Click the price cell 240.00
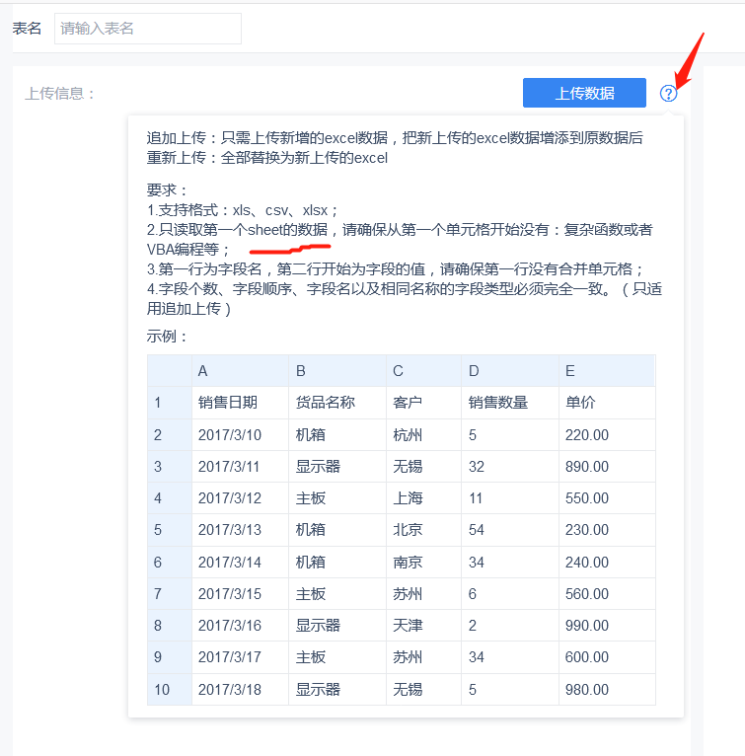 click(x=607, y=563)
